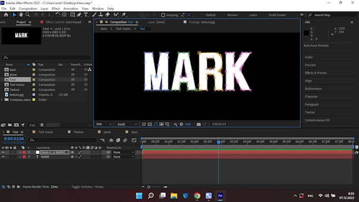Take a snapshot with the camera icon

(x=199, y=124)
